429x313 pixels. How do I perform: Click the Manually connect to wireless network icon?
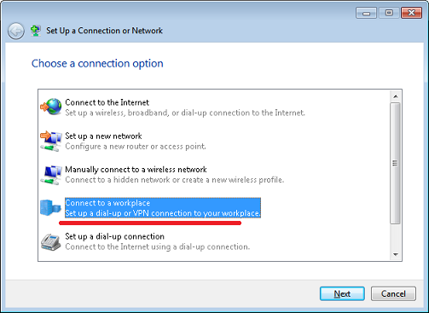pos(51,175)
